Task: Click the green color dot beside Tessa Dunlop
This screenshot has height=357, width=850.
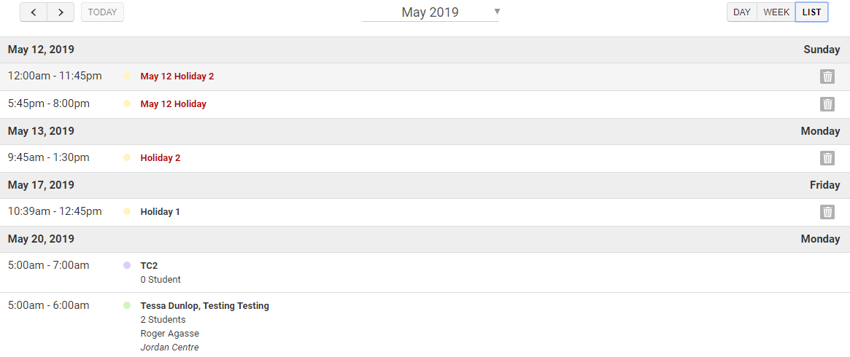Action: [x=127, y=306]
